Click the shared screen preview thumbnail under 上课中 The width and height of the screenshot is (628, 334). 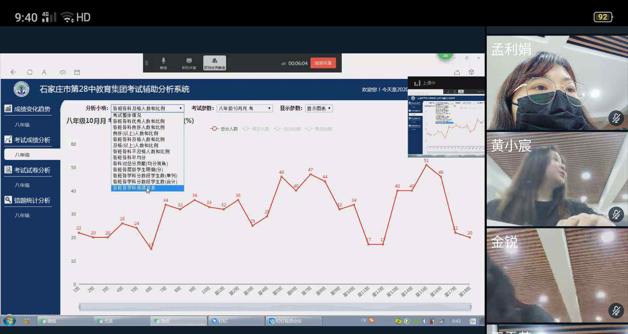pyautogui.click(x=446, y=123)
